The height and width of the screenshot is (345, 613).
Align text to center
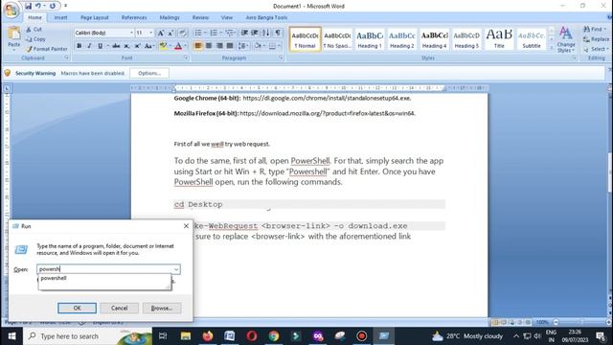209,46
